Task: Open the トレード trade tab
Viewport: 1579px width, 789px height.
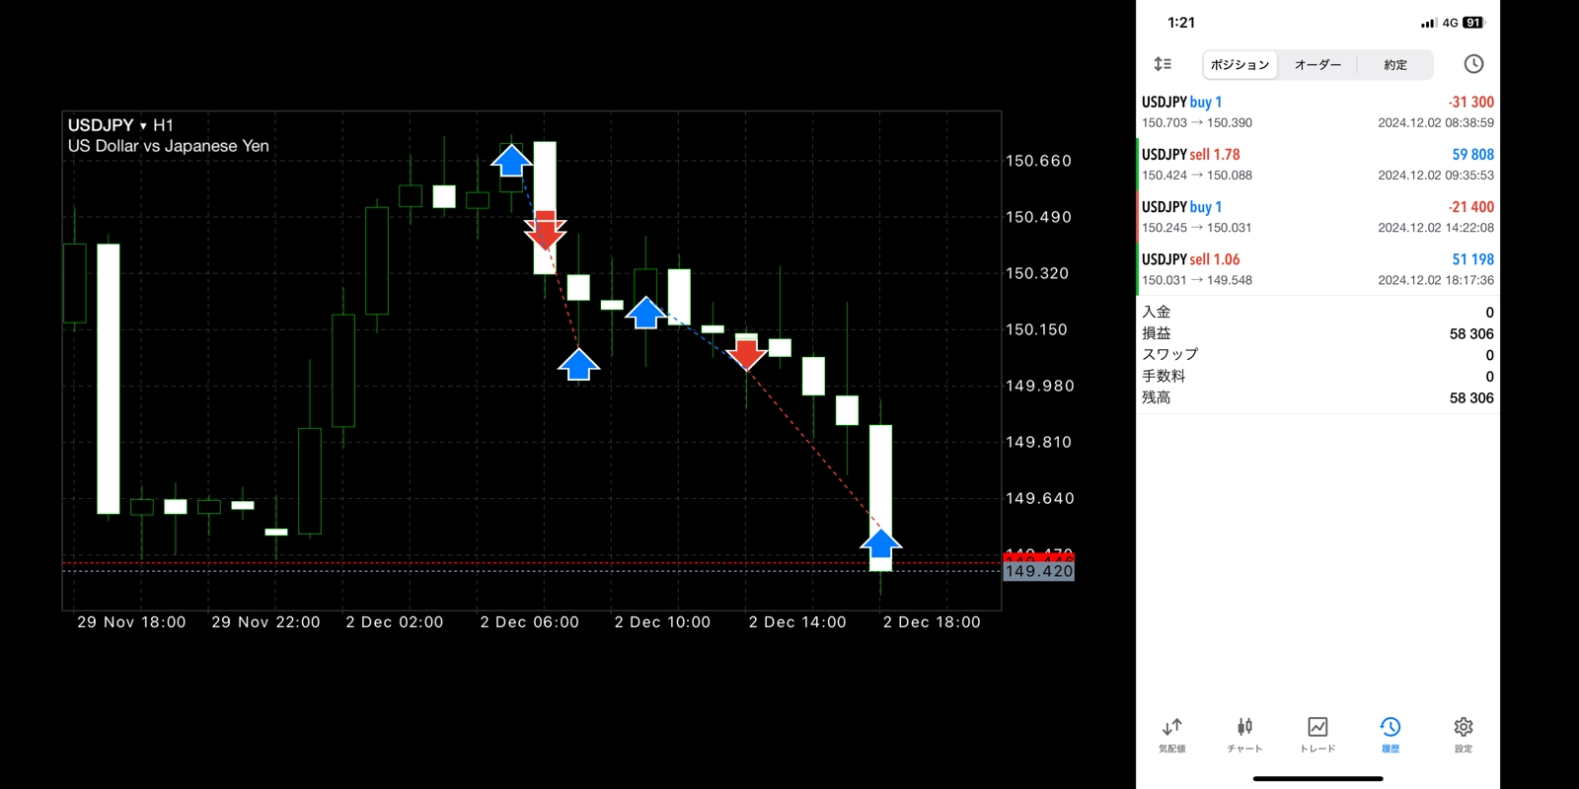Action: [1317, 736]
